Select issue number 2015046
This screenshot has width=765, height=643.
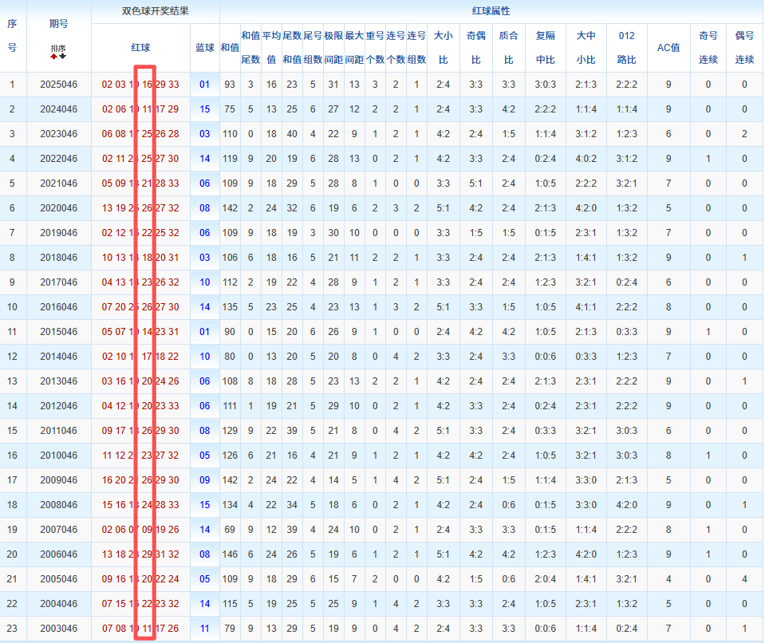click(58, 332)
